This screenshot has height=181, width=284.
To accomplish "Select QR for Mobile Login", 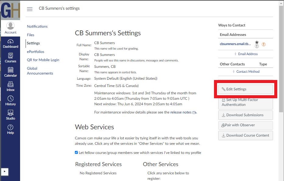I will click(43, 60).
